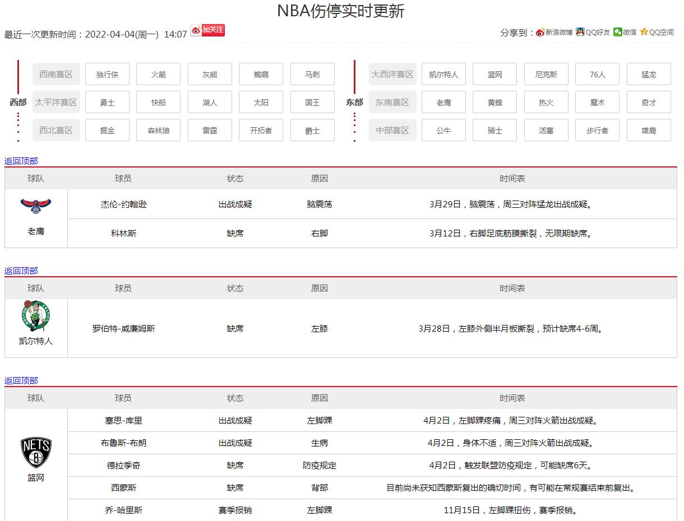Viewport: 684px width, 521px height.
Task: Click the Boston Celtics team logo
Action: click(x=36, y=316)
